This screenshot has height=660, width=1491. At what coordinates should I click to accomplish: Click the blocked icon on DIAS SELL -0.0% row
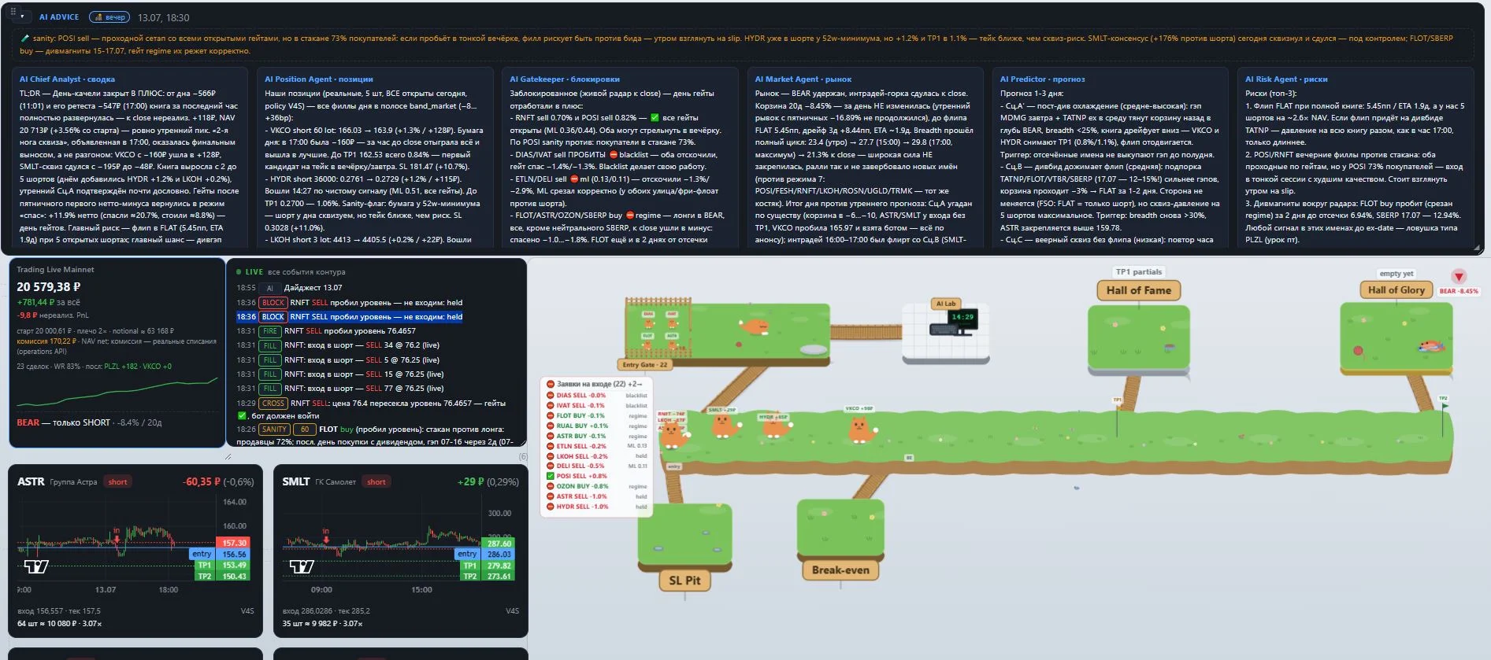550,396
